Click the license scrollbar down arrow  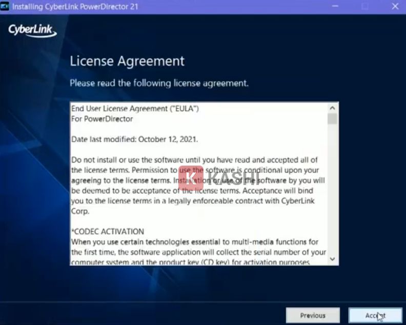[x=332, y=259]
